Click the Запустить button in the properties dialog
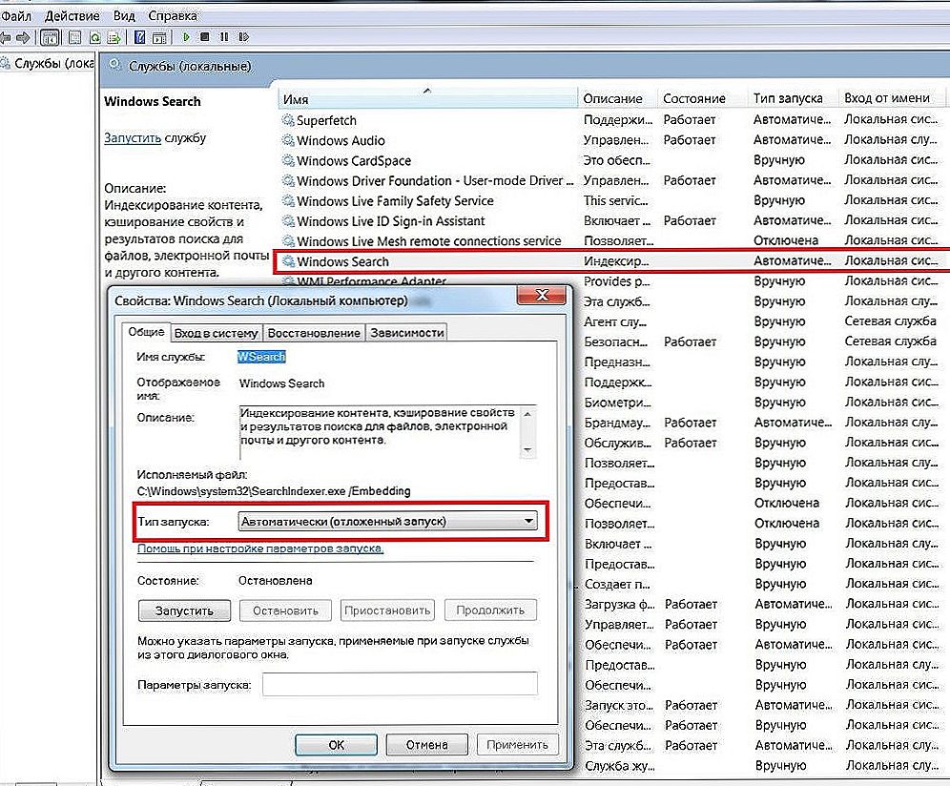 tap(184, 610)
